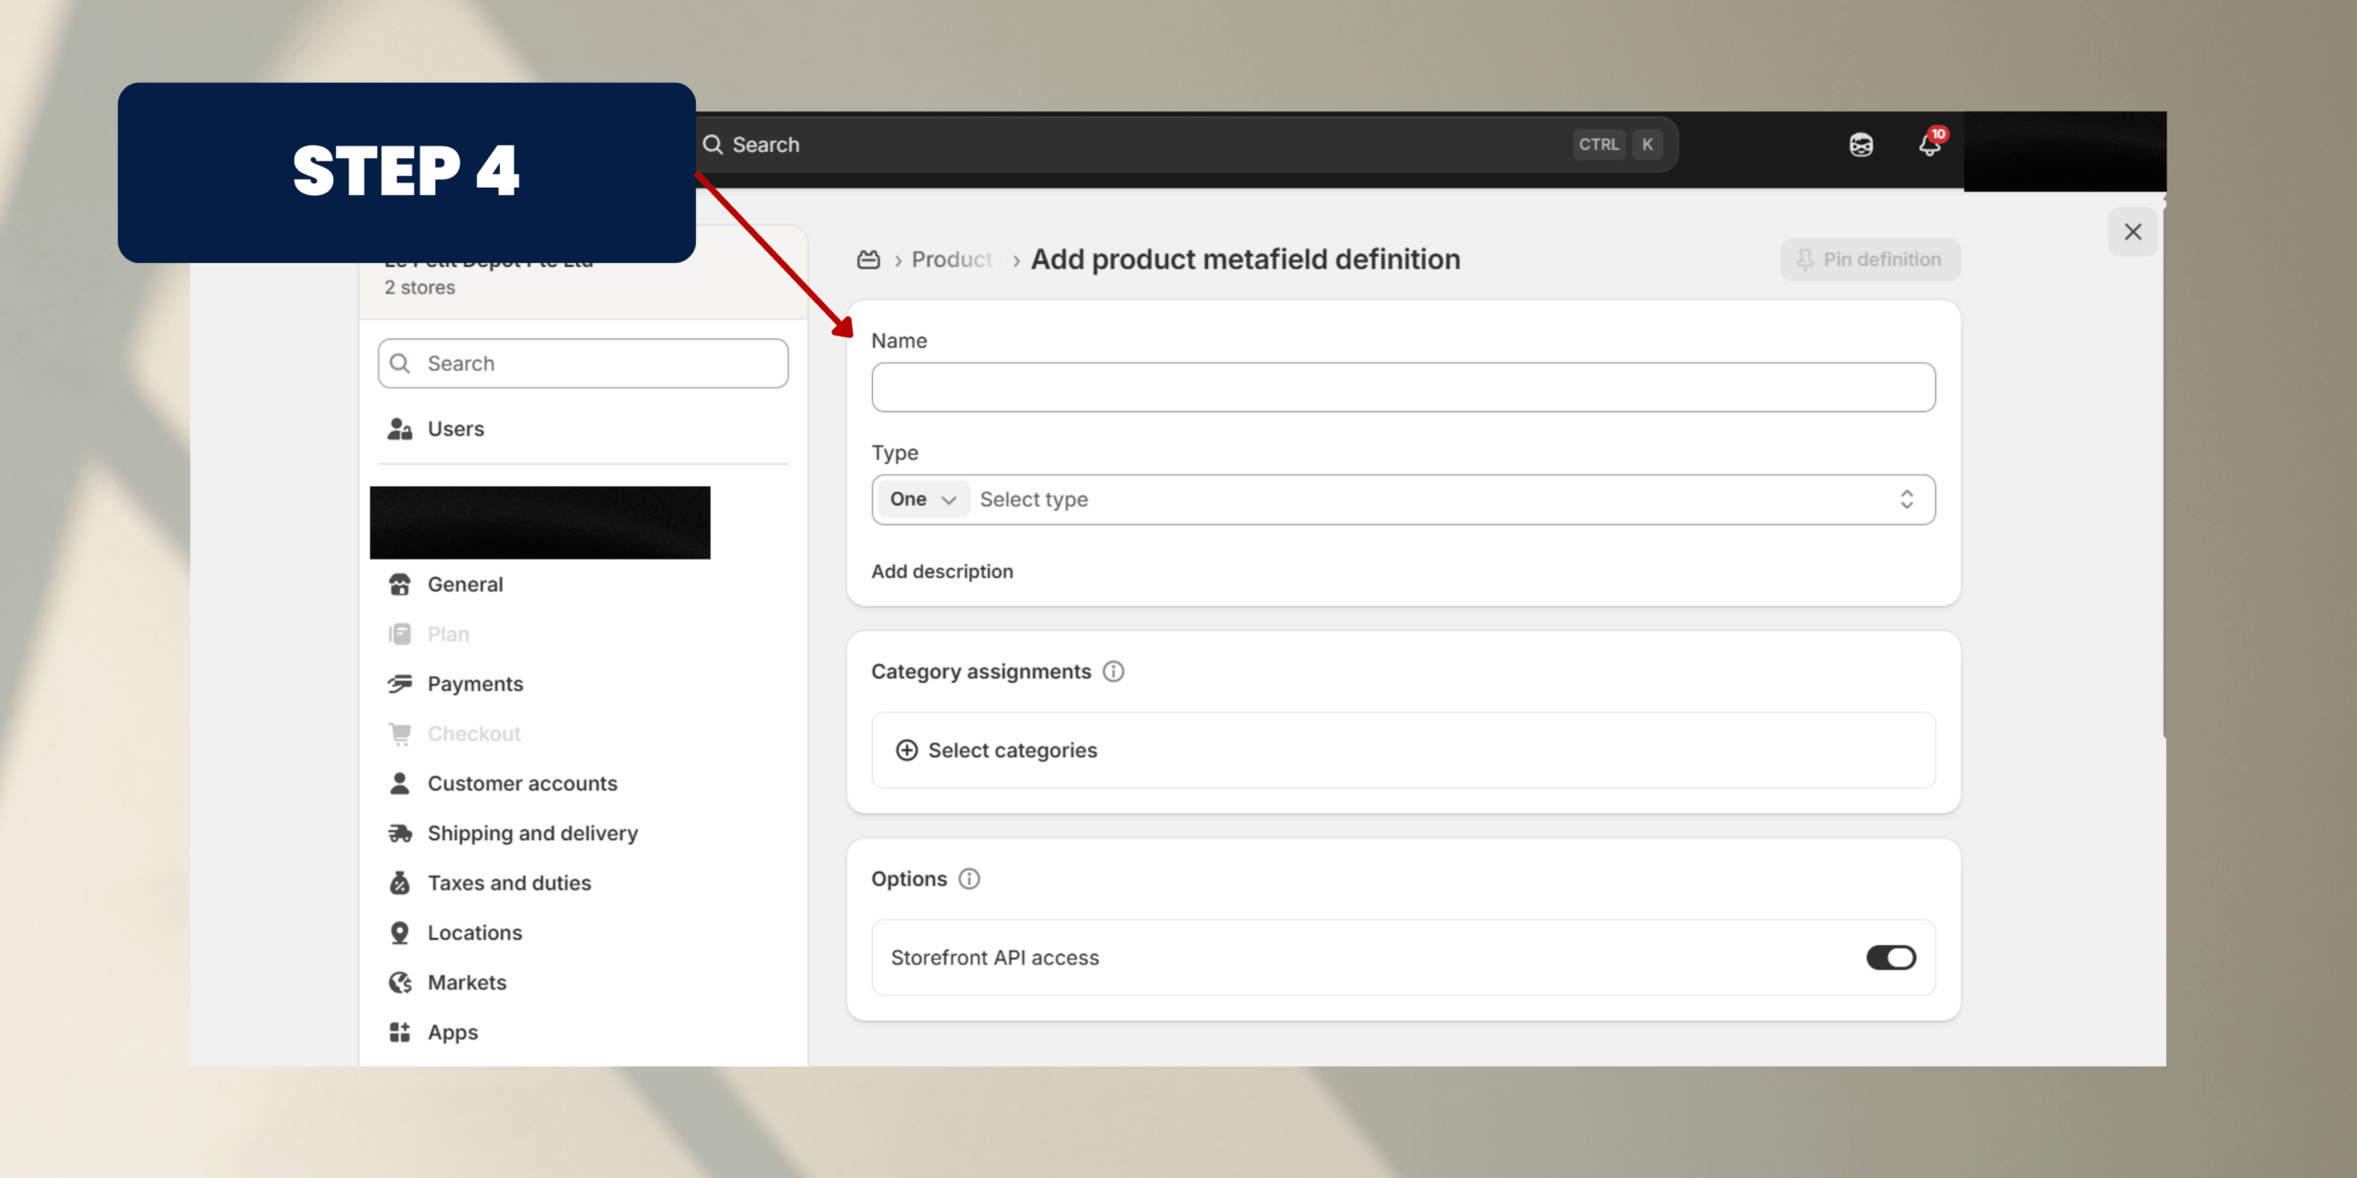2357x1178 pixels.
Task: Expand the One list selector dropdown
Action: pyautogui.click(x=922, y=499)
